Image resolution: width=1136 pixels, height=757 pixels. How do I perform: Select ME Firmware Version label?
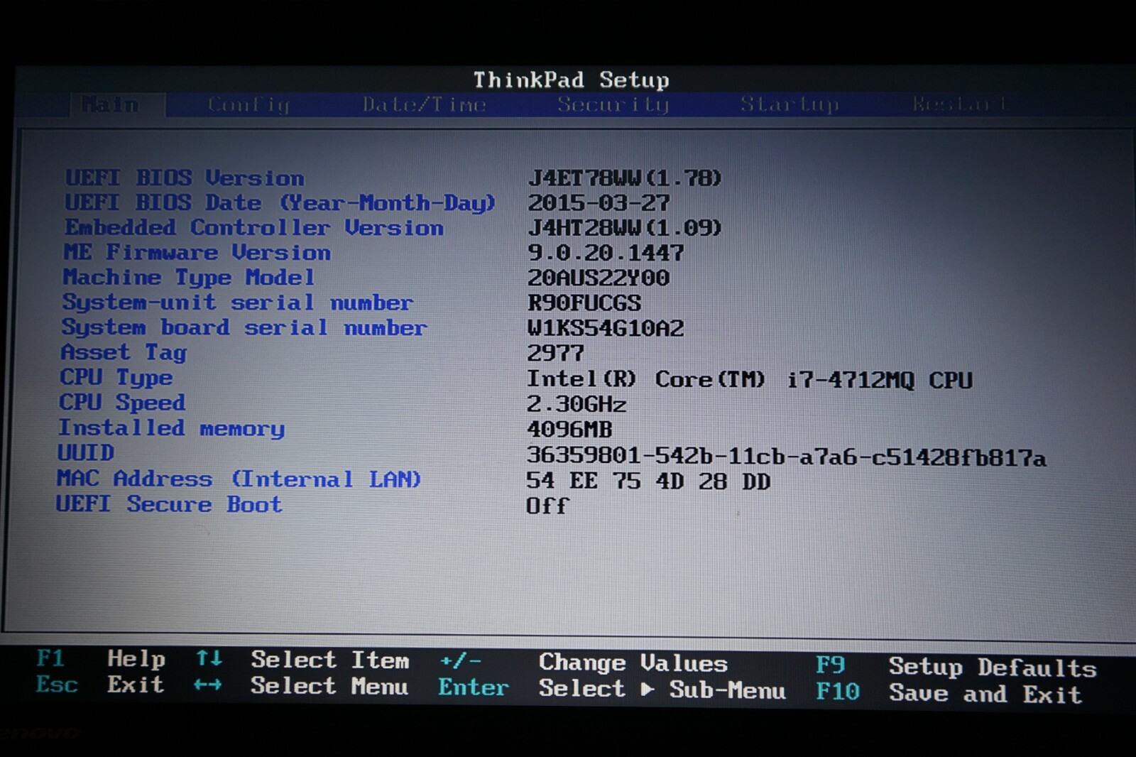[197, 252]
